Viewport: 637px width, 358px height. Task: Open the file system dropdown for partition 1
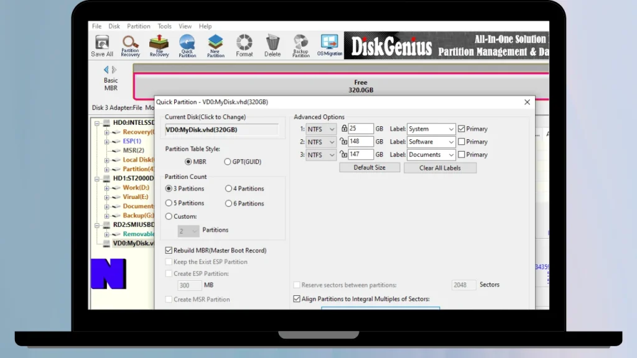coord(321,129)
